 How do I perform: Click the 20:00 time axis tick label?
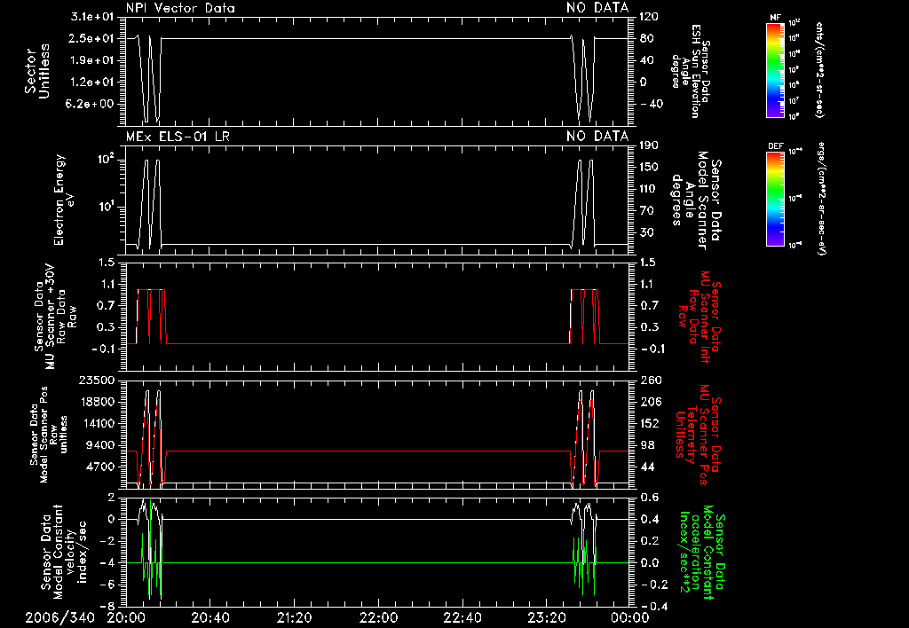(126, 617)
